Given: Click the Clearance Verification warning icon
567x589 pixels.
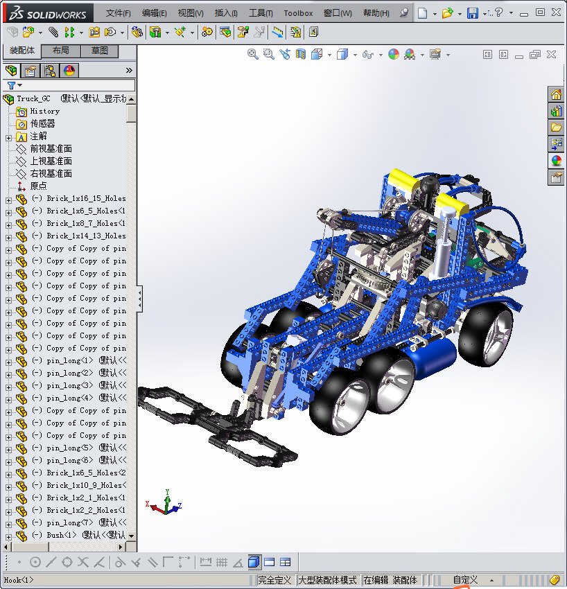Looking at the screenshot, I should pos(296,33).
